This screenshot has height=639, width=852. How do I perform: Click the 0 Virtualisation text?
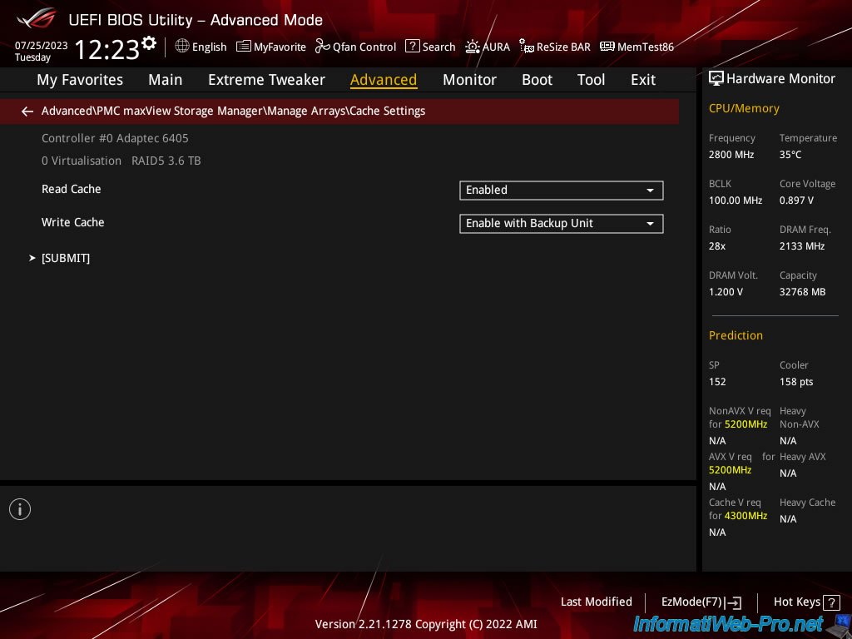(x=82, y=161)
